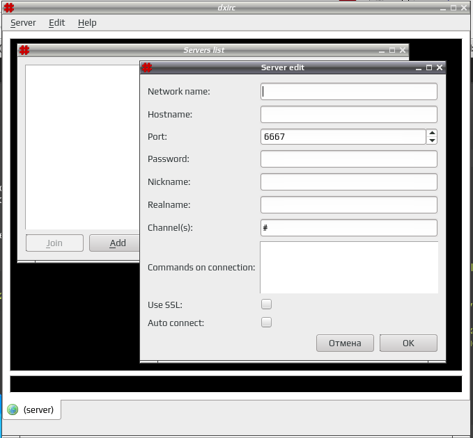Click the Use SSL label text
This screenshot has width=473, height=438.
(165, 305)
